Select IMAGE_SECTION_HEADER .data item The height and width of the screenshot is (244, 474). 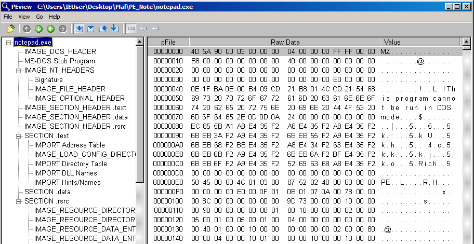(x=76, y=117)
